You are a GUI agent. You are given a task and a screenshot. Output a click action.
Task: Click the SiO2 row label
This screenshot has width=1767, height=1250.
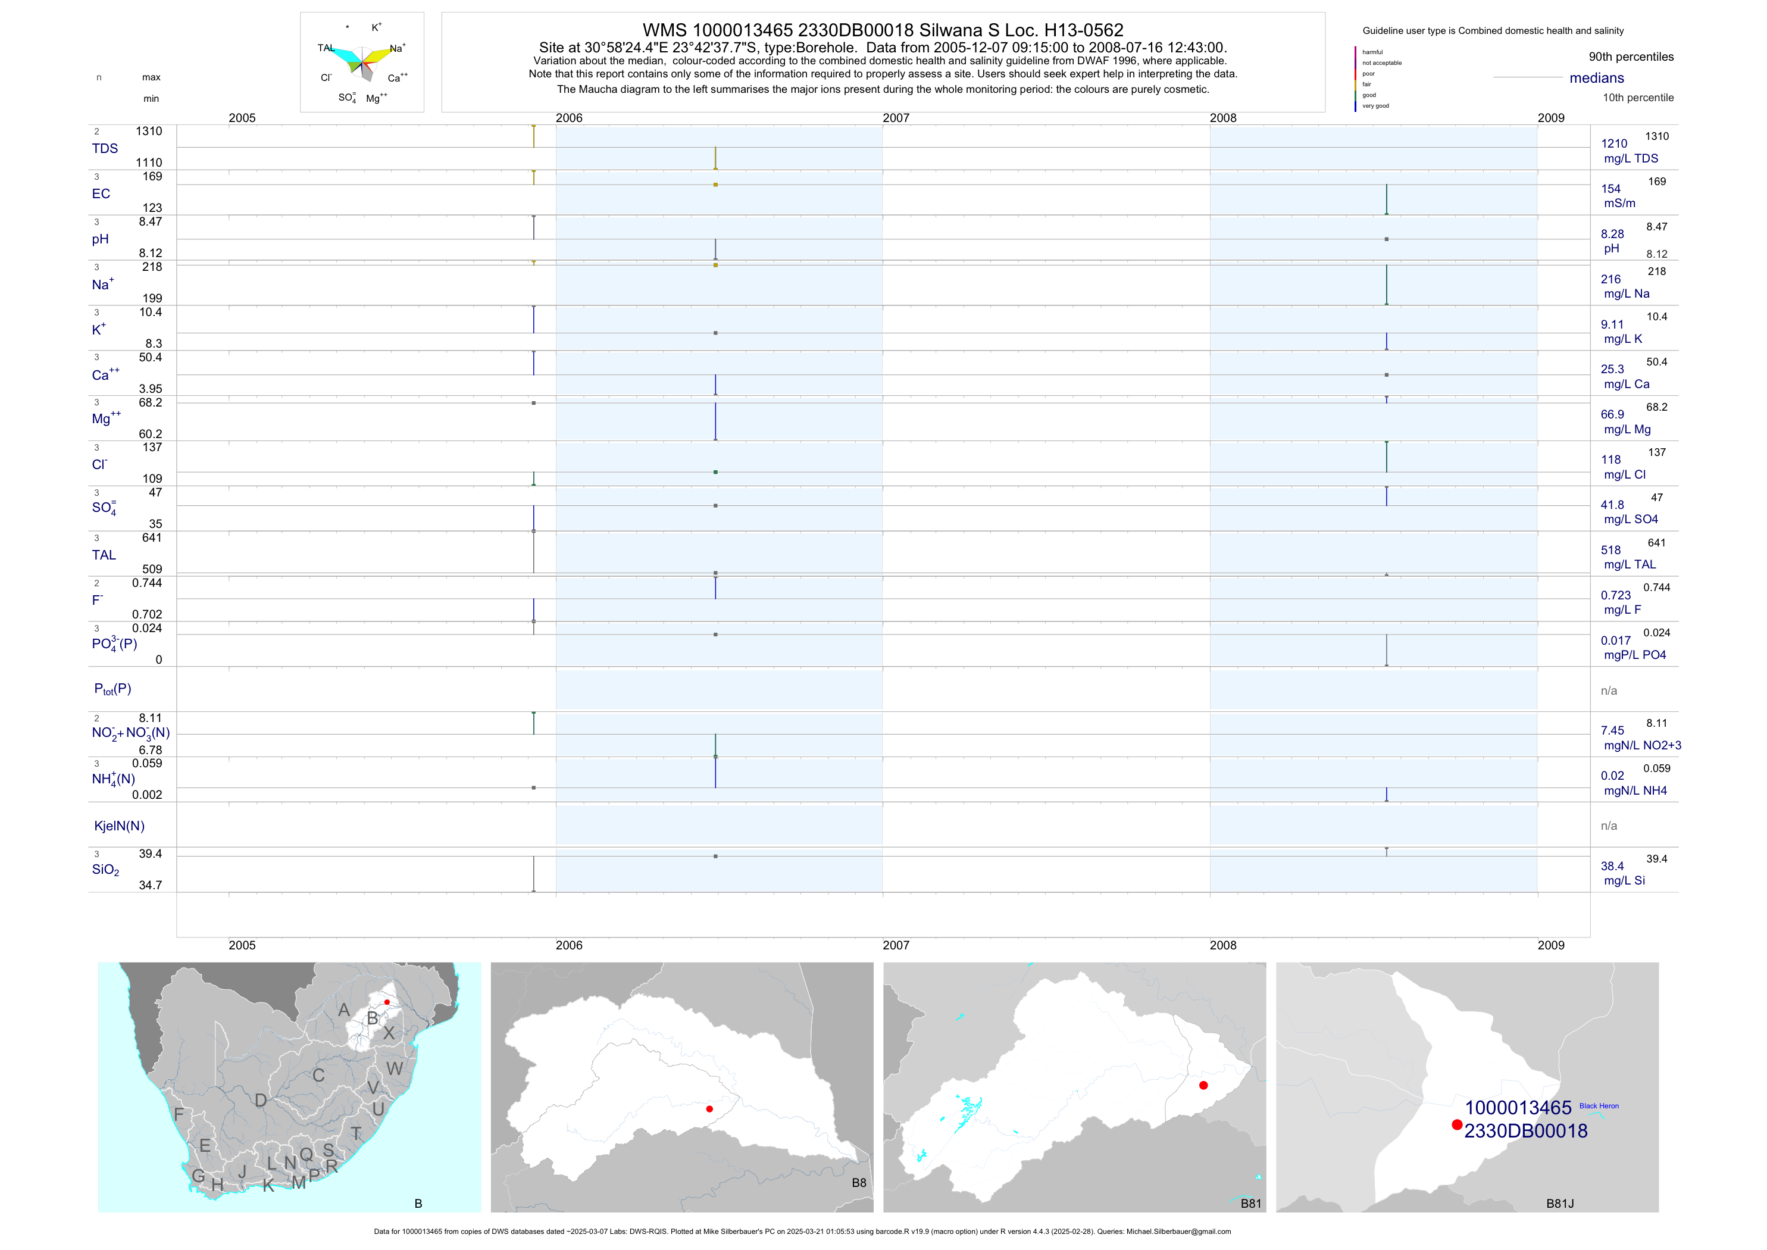pos(105,870)
